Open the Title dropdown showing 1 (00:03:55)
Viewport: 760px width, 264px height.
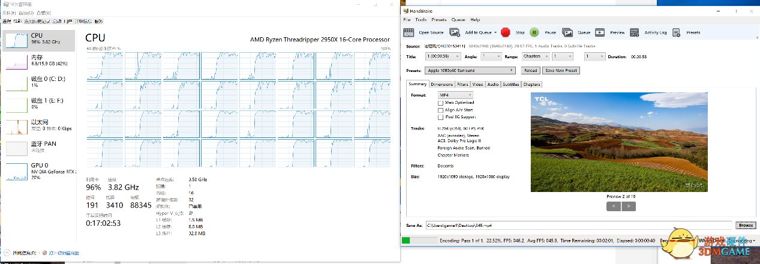[443, 56]
